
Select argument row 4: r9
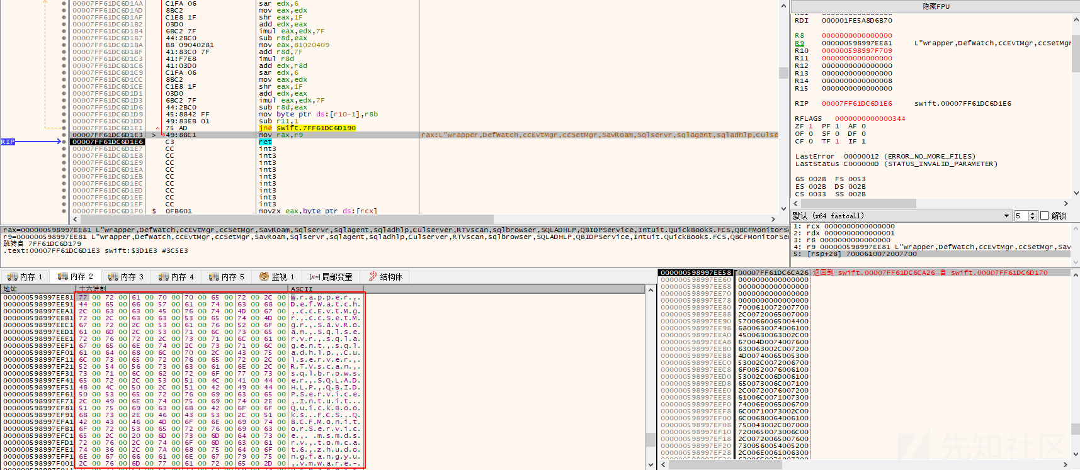(931, 247)
